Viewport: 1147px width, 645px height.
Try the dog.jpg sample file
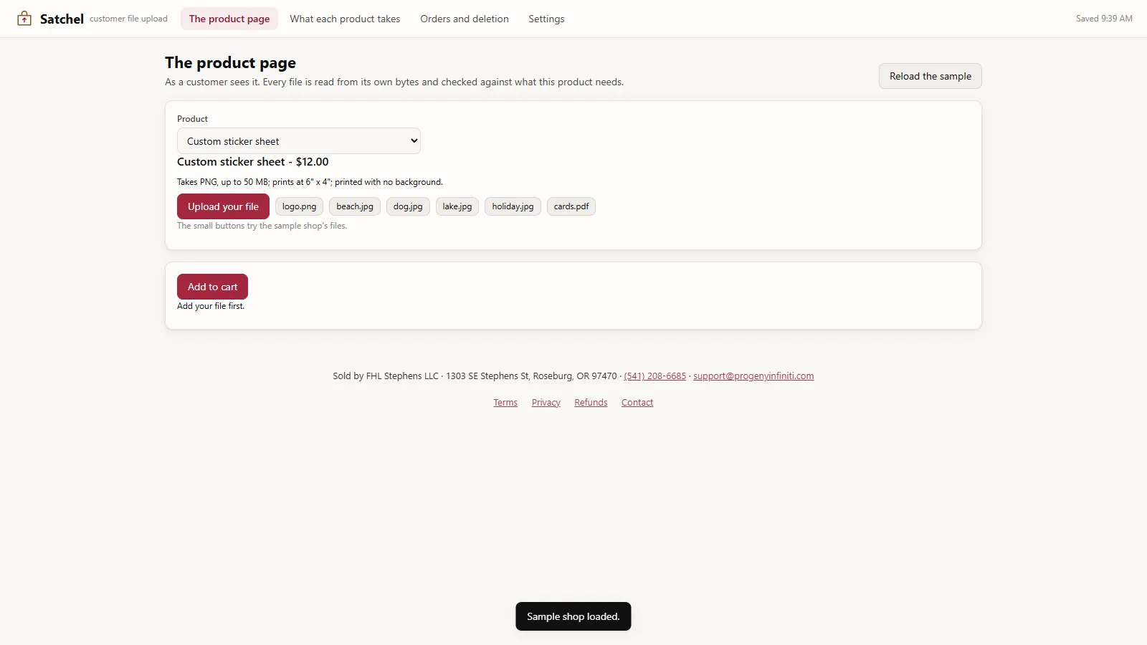[408, 206]
